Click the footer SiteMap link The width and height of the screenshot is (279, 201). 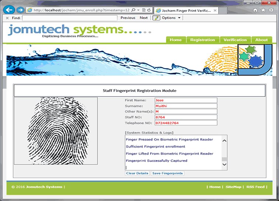pyautogui.click(x=233, y=187)
